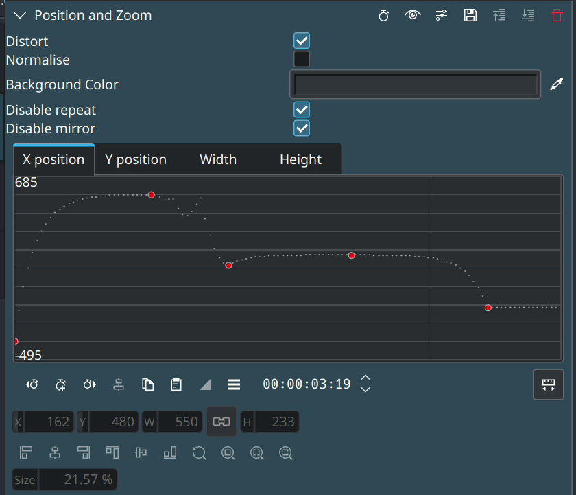Screen dimensions: 576x495
Task: Adjust to original size 1:1 magnifier
Action: 256,452
